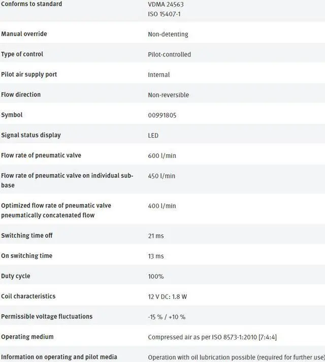Select the 21 ms switching time value
Viewport: 325px width, 362px height.
(156, 236)
